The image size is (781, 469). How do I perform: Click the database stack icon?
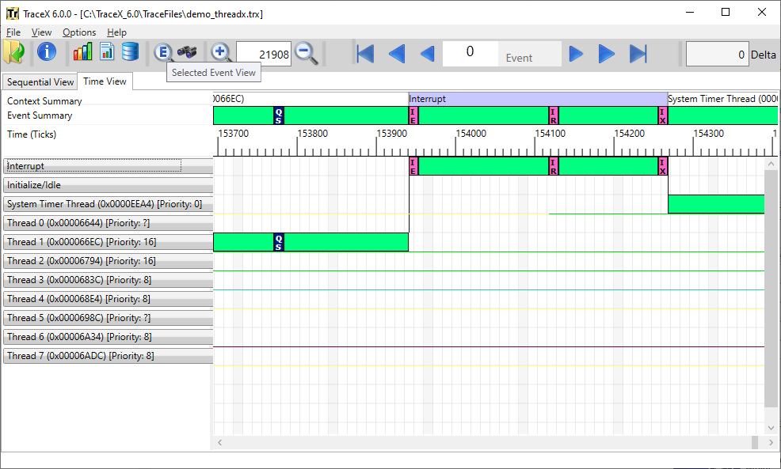pos(130,52)
